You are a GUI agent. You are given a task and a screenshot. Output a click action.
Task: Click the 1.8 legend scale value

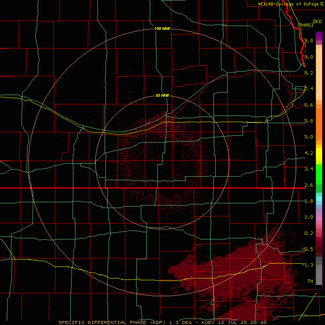[x=309, y=201]
